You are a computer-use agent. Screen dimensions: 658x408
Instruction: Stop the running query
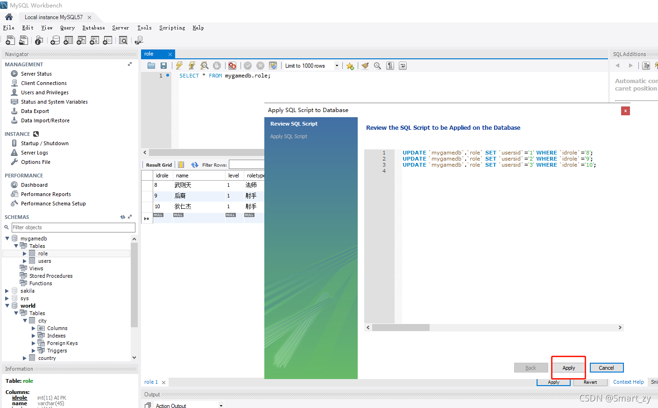[x=217, y=66]
